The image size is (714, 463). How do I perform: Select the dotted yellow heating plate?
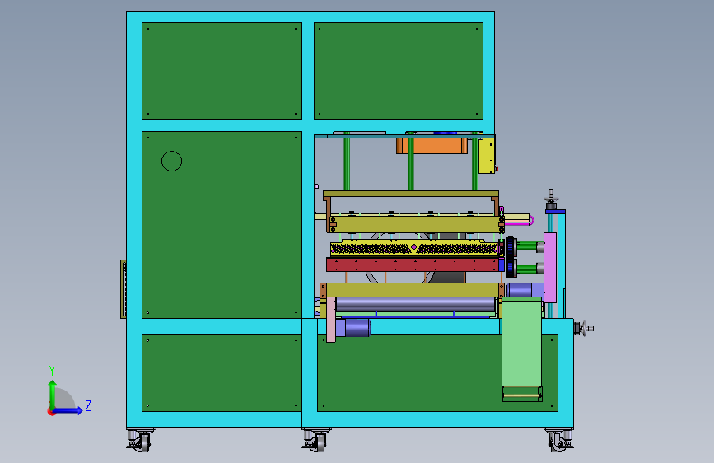414,248
